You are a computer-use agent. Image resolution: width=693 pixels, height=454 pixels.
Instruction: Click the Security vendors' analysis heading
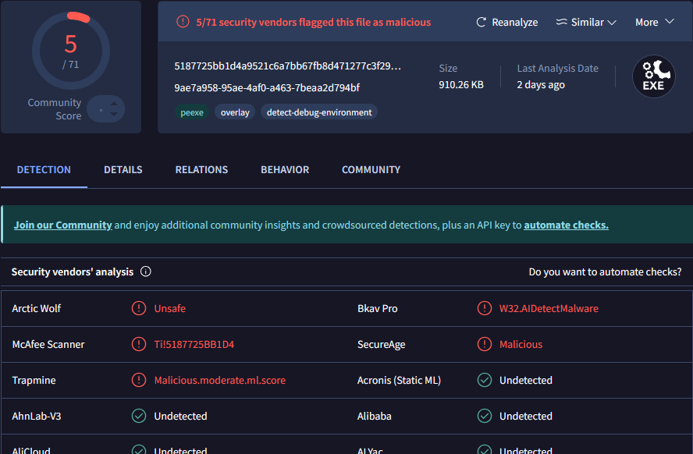(x=73, y=271)
